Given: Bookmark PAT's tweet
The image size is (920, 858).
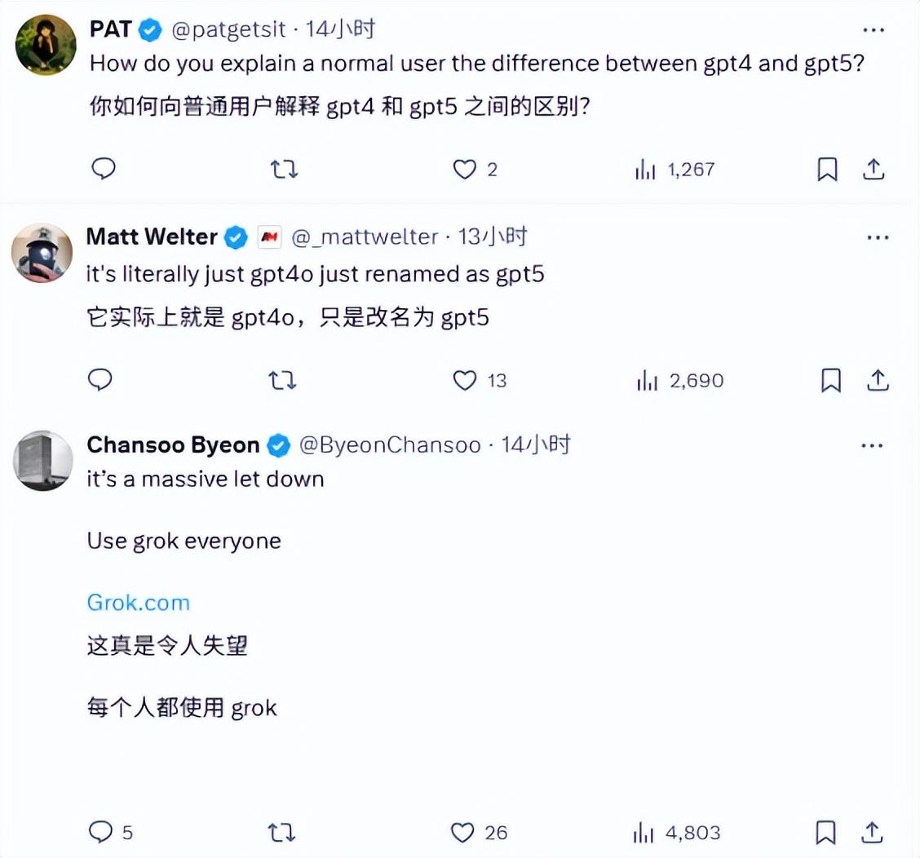Looking at the screenshot, I should click(x=827, y=170).
